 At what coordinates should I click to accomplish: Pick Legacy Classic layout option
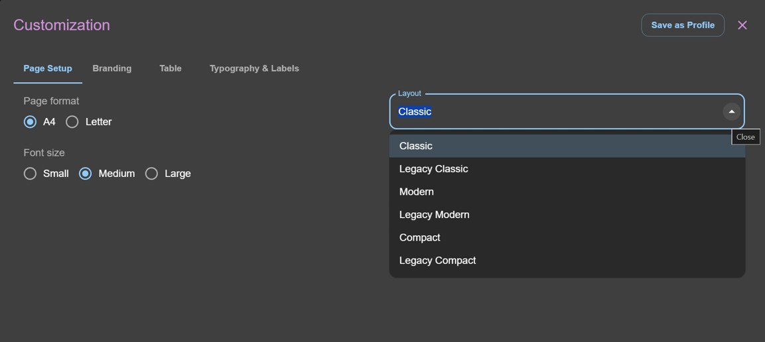coord(567,168)
